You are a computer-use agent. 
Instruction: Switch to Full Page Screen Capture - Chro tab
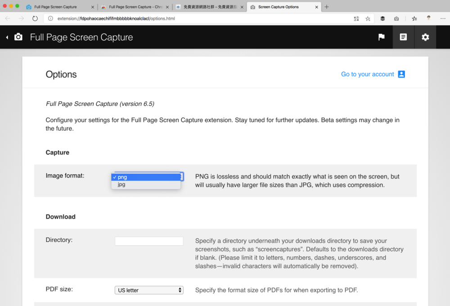(136, 7)
